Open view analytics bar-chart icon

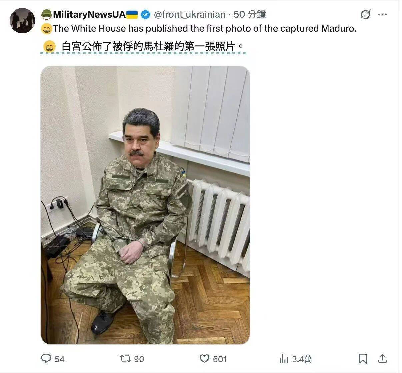click(x=284, y=359)
